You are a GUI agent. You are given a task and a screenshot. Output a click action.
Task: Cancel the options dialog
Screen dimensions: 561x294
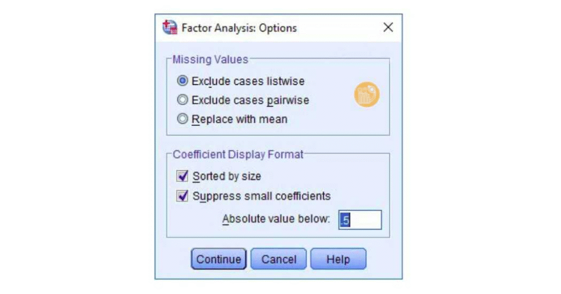point(279,259)
